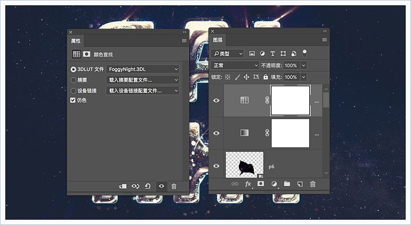Create a new layer group with folder icon
The image size is (411, 225).
(287, 184)
